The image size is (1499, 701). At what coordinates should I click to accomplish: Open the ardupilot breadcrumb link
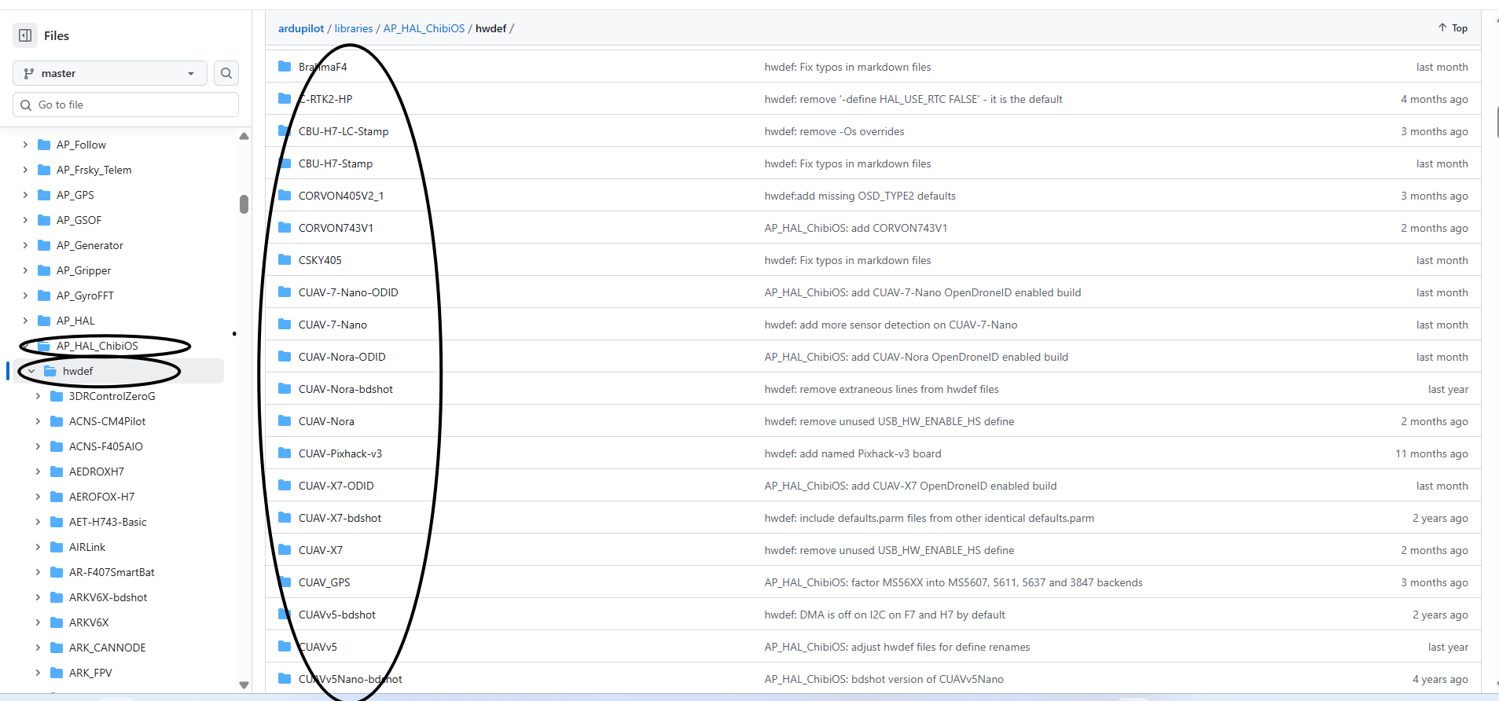(x=301, y=28)
